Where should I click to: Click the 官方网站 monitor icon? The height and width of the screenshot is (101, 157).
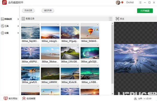(x=5, y=98)
